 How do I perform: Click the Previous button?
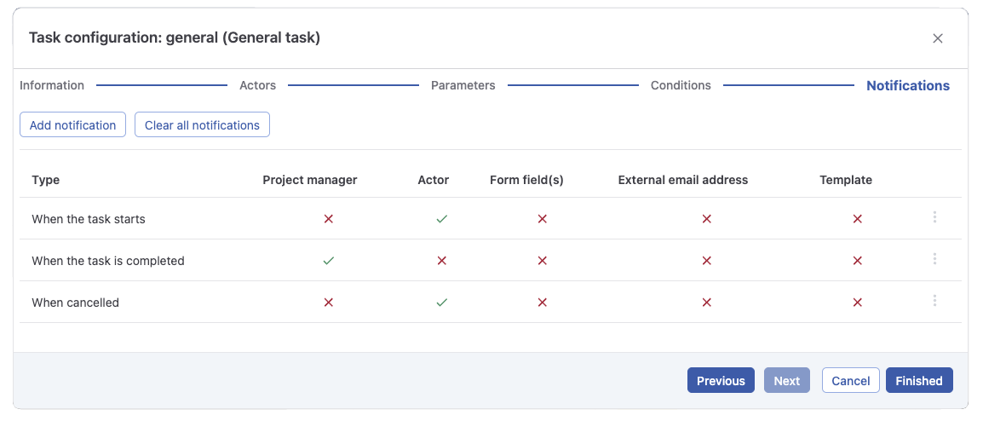721,381
